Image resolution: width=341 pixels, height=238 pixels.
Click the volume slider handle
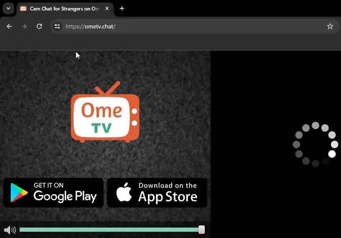[201, 230]
